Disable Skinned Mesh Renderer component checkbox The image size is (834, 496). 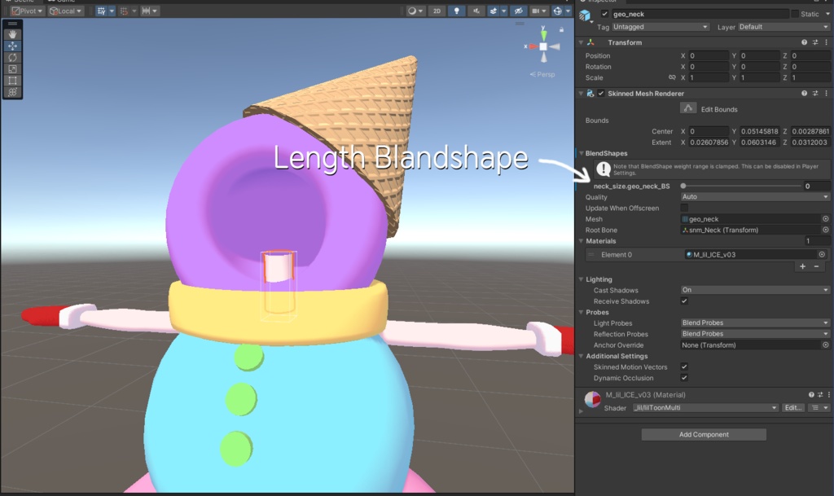[601, 93]
